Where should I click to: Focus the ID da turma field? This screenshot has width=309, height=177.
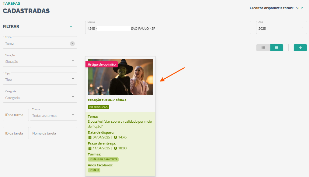(16, 115)
